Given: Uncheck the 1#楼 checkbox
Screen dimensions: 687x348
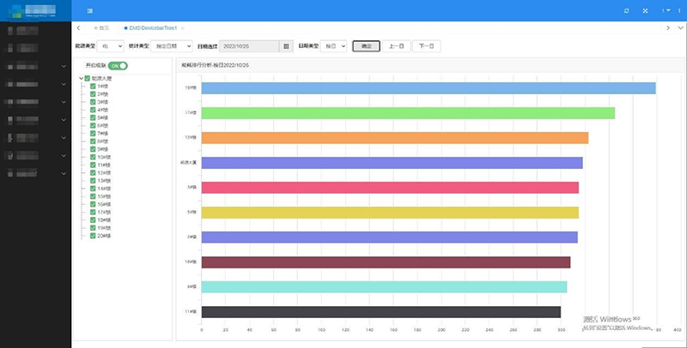Looking at the screenshot, I should (x=93, y=87).
